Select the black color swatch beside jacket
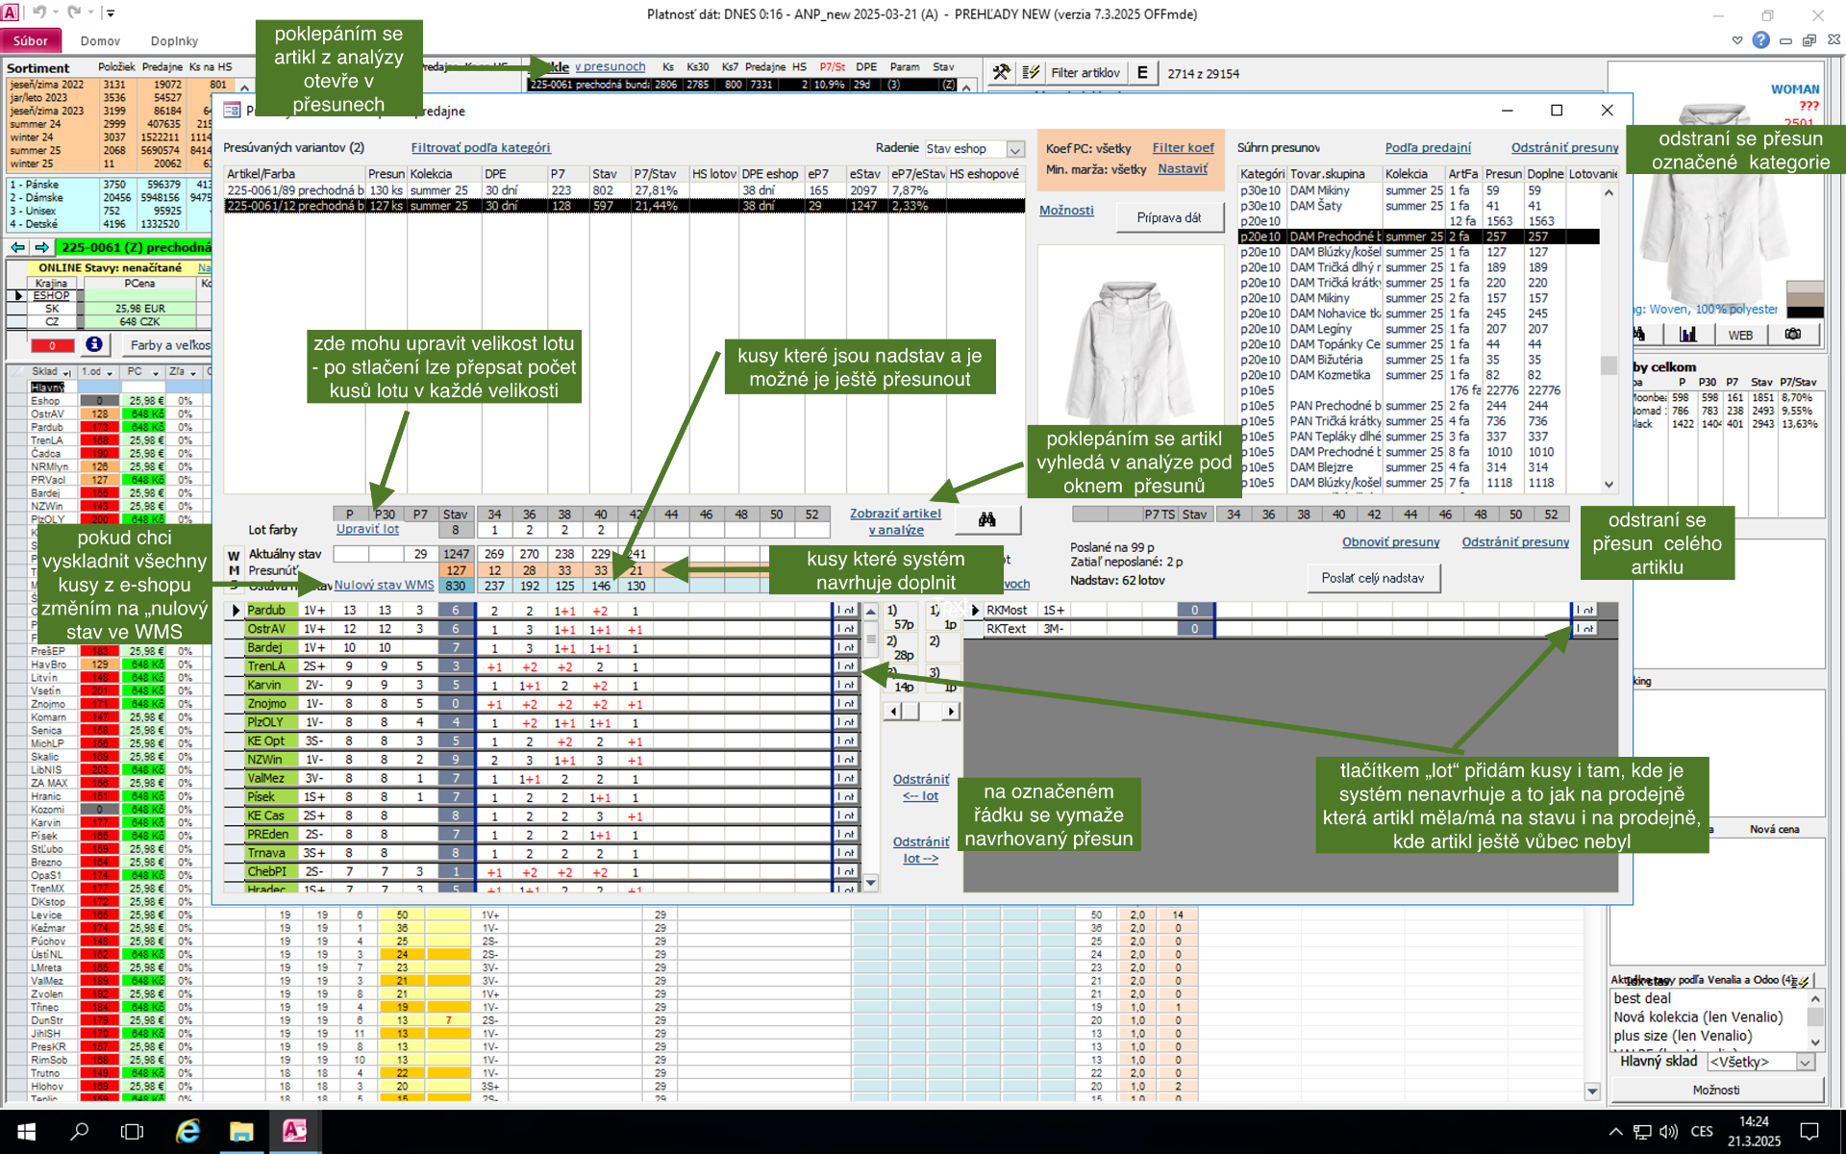1846x1154 pixels. 1805,312
